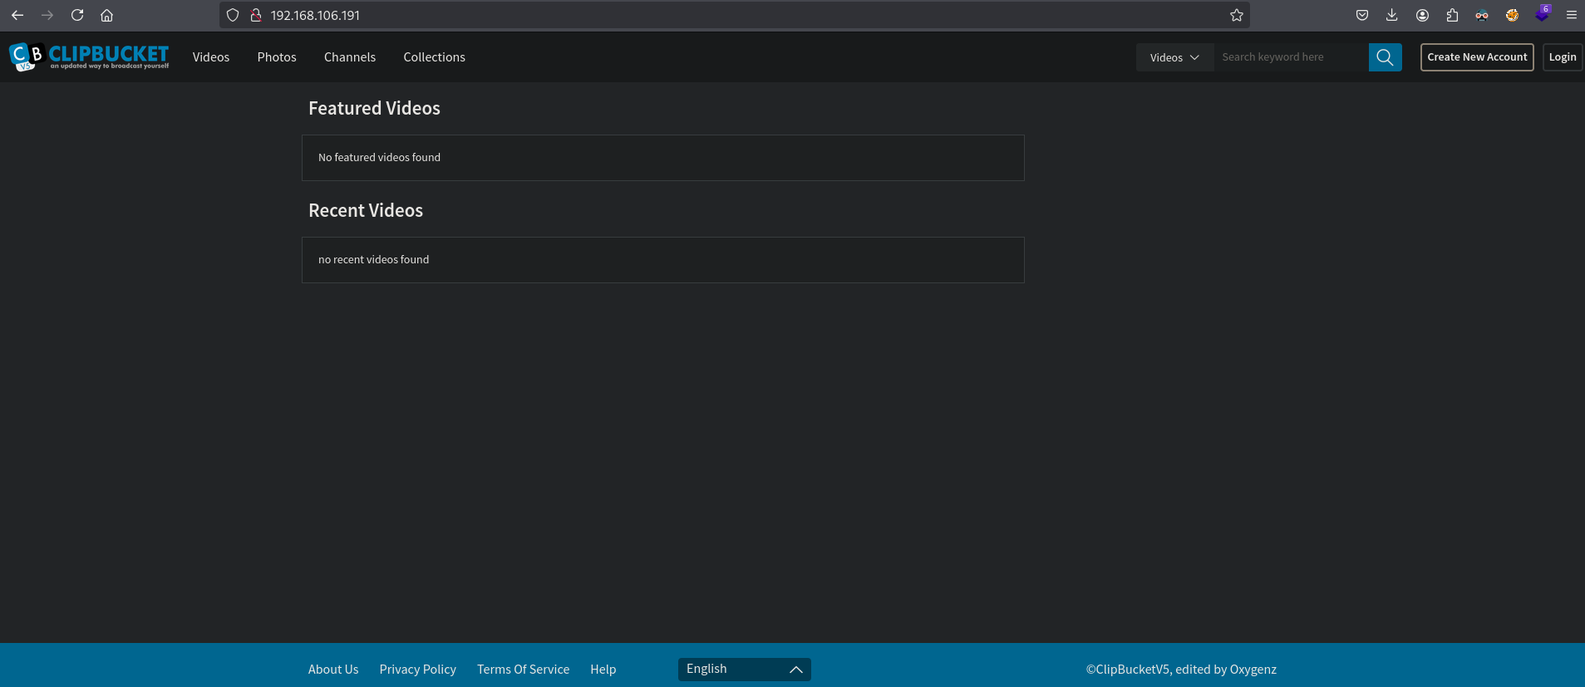
Task: Open the extensions puzzle icon
Action: click(x=1452, y=15)
